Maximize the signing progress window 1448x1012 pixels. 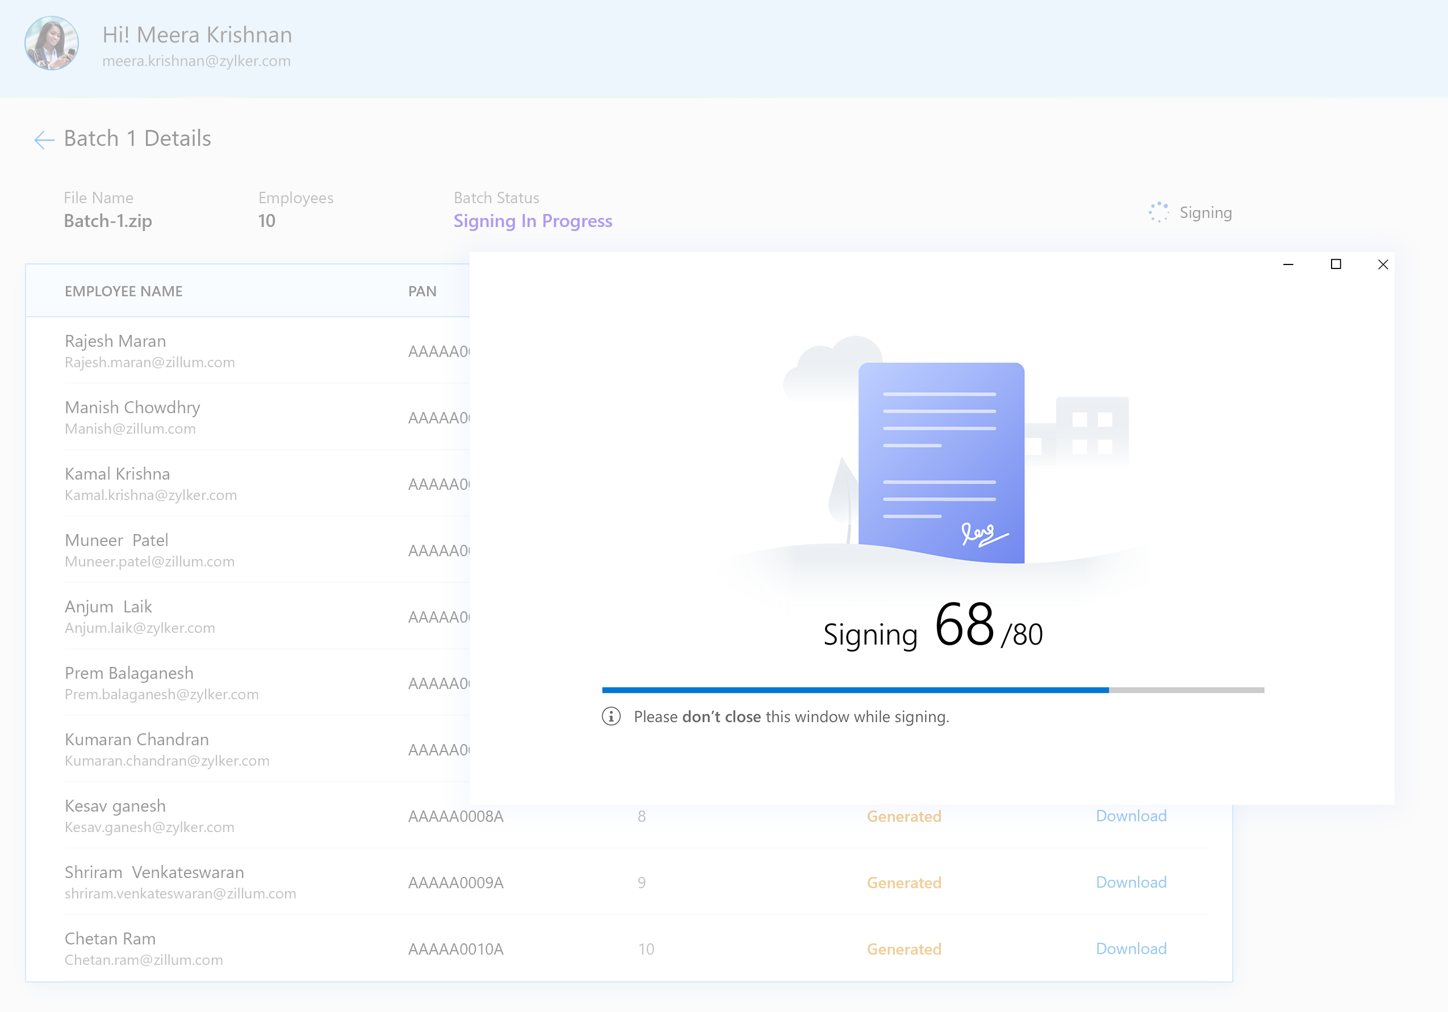[x=1335, y=265]
